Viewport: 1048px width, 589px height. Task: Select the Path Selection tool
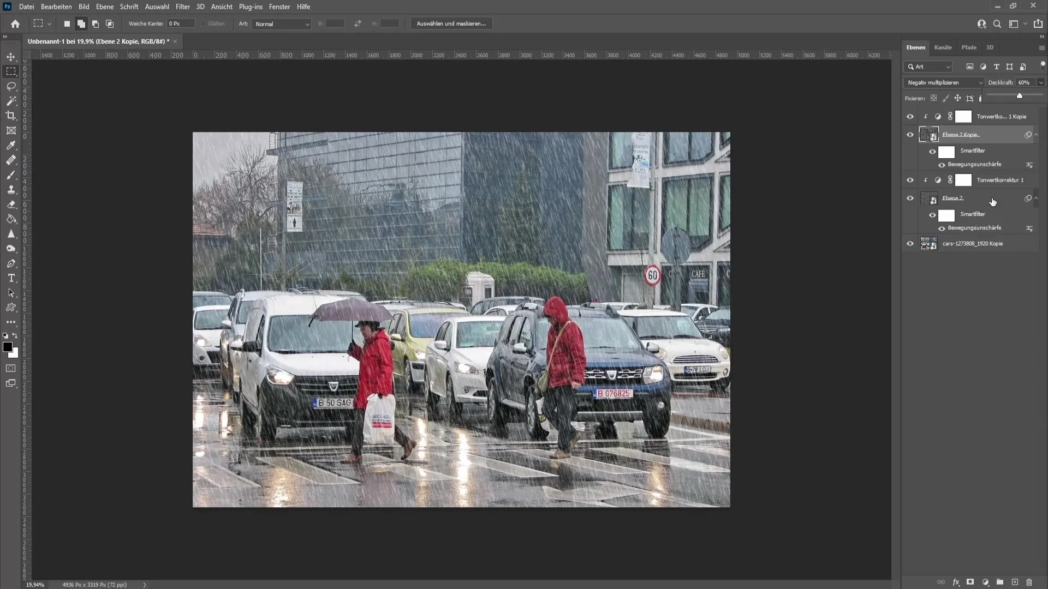11,293
